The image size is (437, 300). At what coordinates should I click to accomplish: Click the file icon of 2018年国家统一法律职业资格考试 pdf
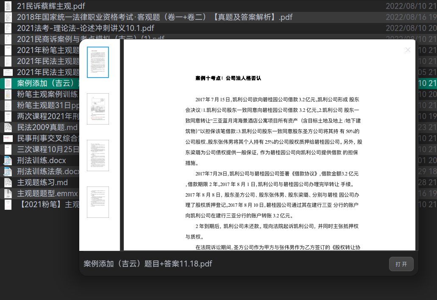[8, 17]
